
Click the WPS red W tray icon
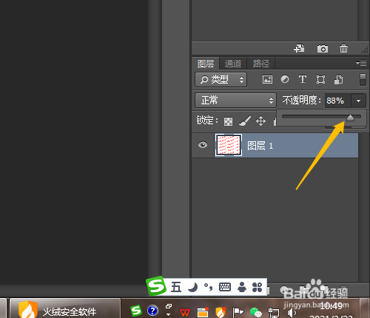185,313
